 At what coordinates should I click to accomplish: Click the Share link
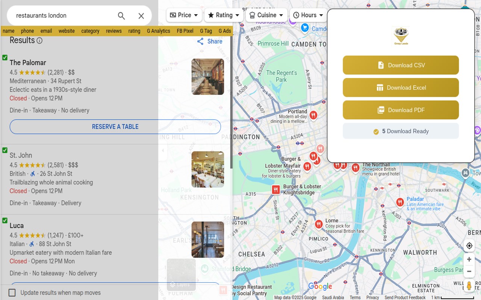[x=215, y=42]
